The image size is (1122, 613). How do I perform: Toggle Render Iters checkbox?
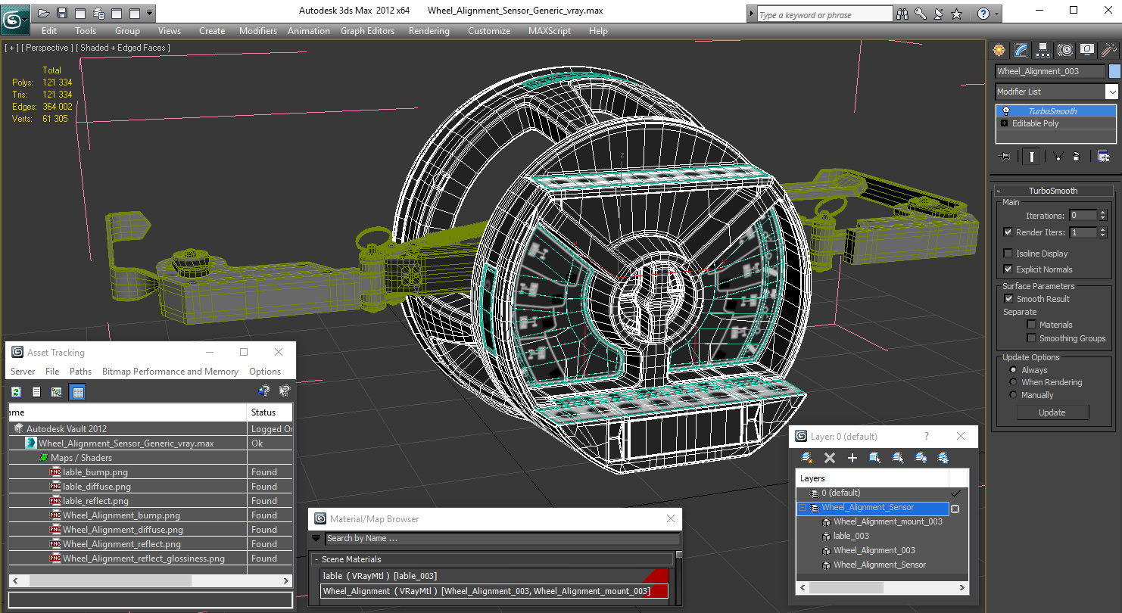[1008, 232]
